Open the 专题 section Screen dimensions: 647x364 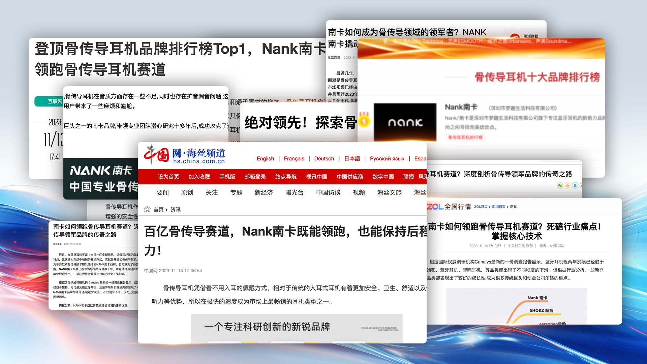(x=236, y=192)
